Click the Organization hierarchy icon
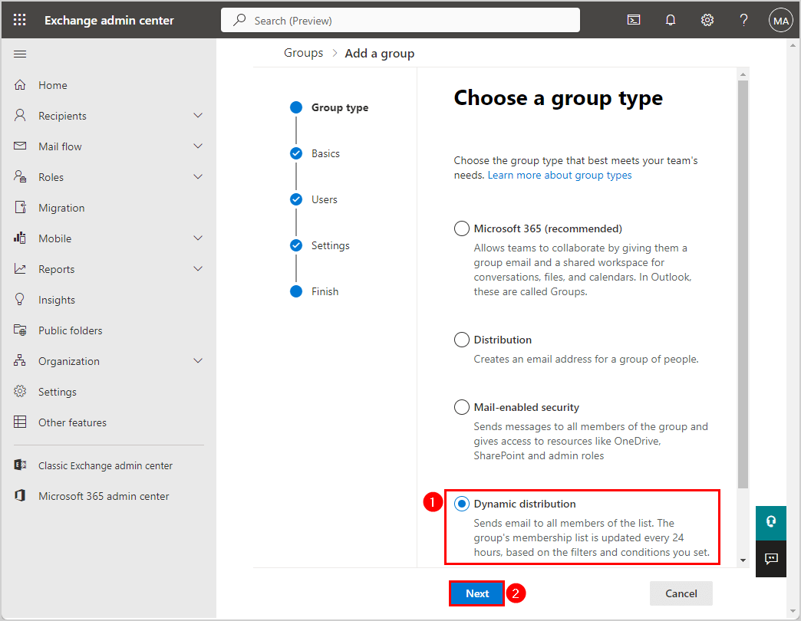This screenshot has width=801, height=621. pyautogui.click(x=20, y=360)
